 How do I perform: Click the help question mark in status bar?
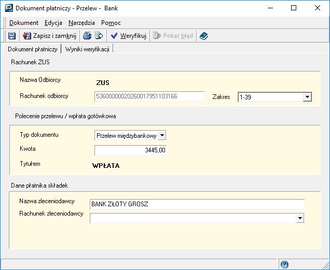click(x=284, y=264)
